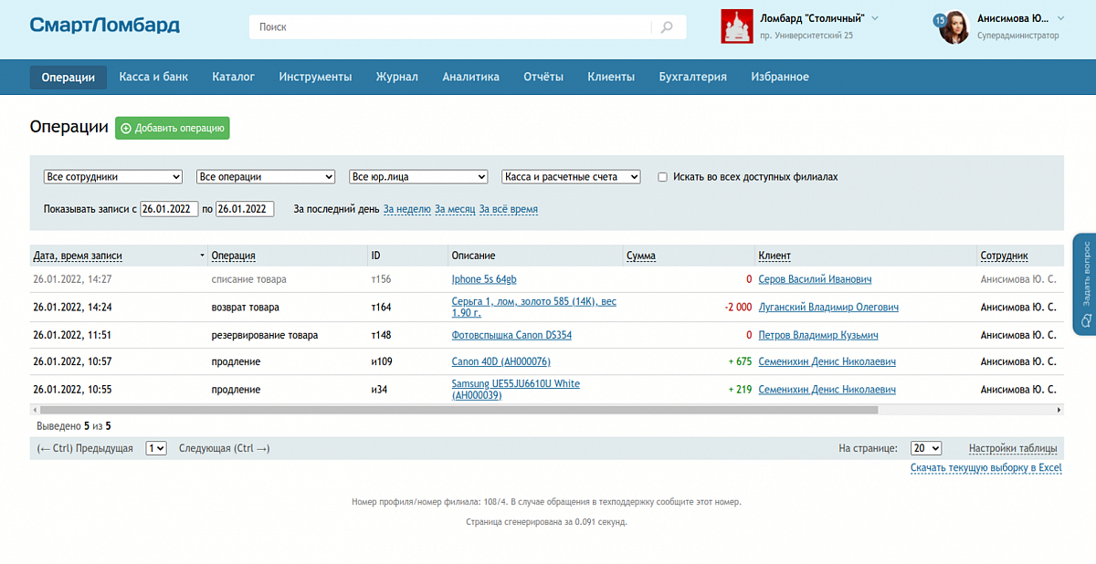This screenshot has width=1096, height=564.
Task: Click the user avatar photo
Action: pos(955,27)
